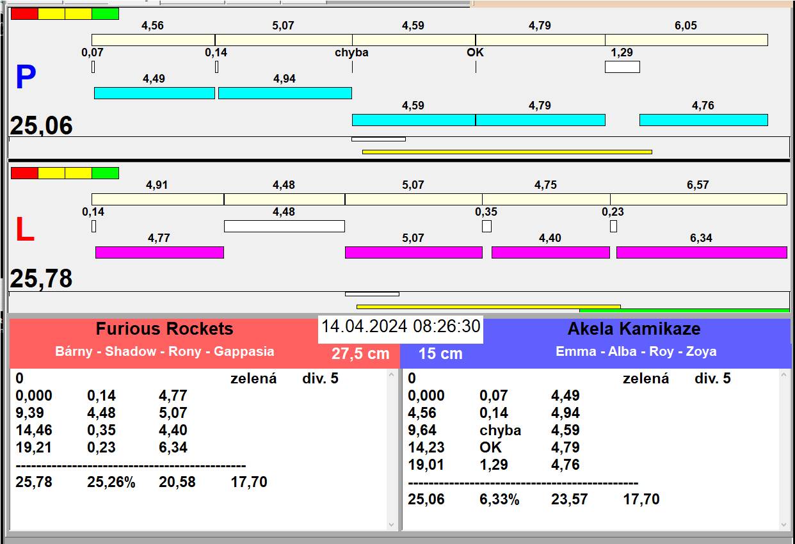Click the blue lane letter P

25,78
